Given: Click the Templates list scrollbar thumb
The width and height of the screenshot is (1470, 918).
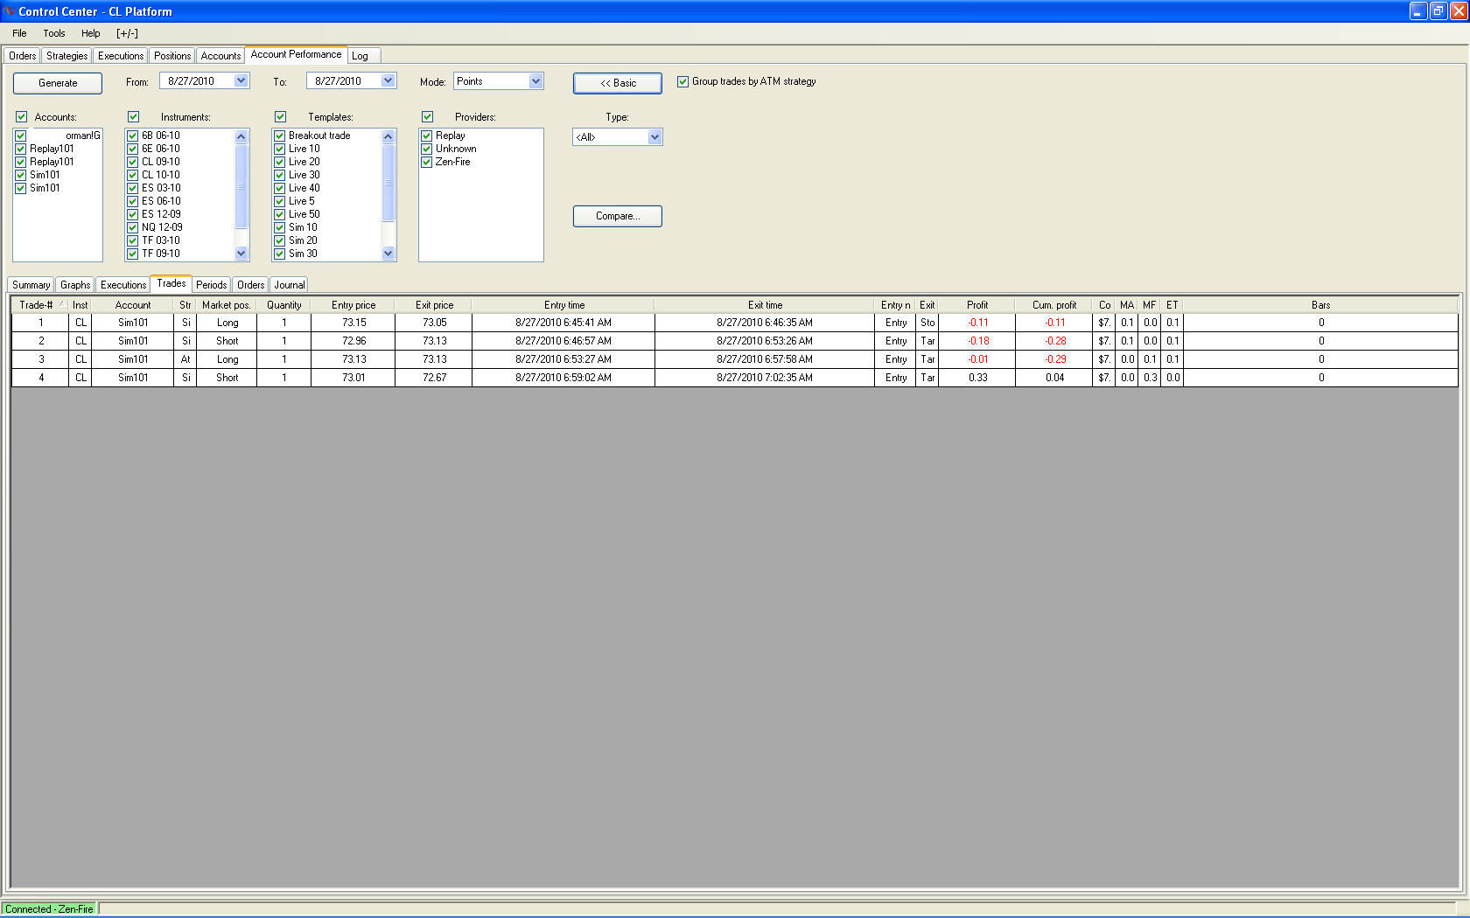Looking at the screenshot, I should point(388,183).
